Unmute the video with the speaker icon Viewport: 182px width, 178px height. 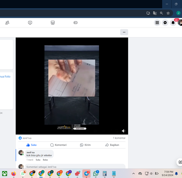(x=123, y=131)
